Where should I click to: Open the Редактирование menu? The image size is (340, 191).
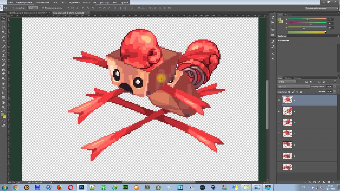[24, 2]
